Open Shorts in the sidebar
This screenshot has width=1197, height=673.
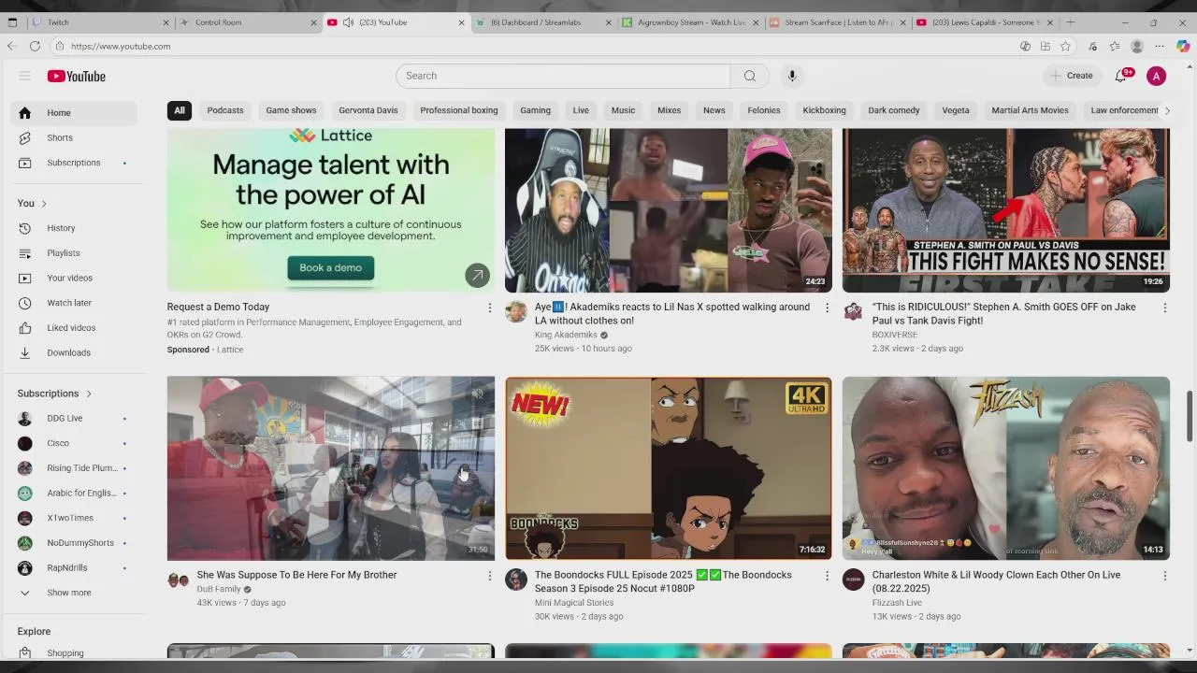(x=74, y=137)
